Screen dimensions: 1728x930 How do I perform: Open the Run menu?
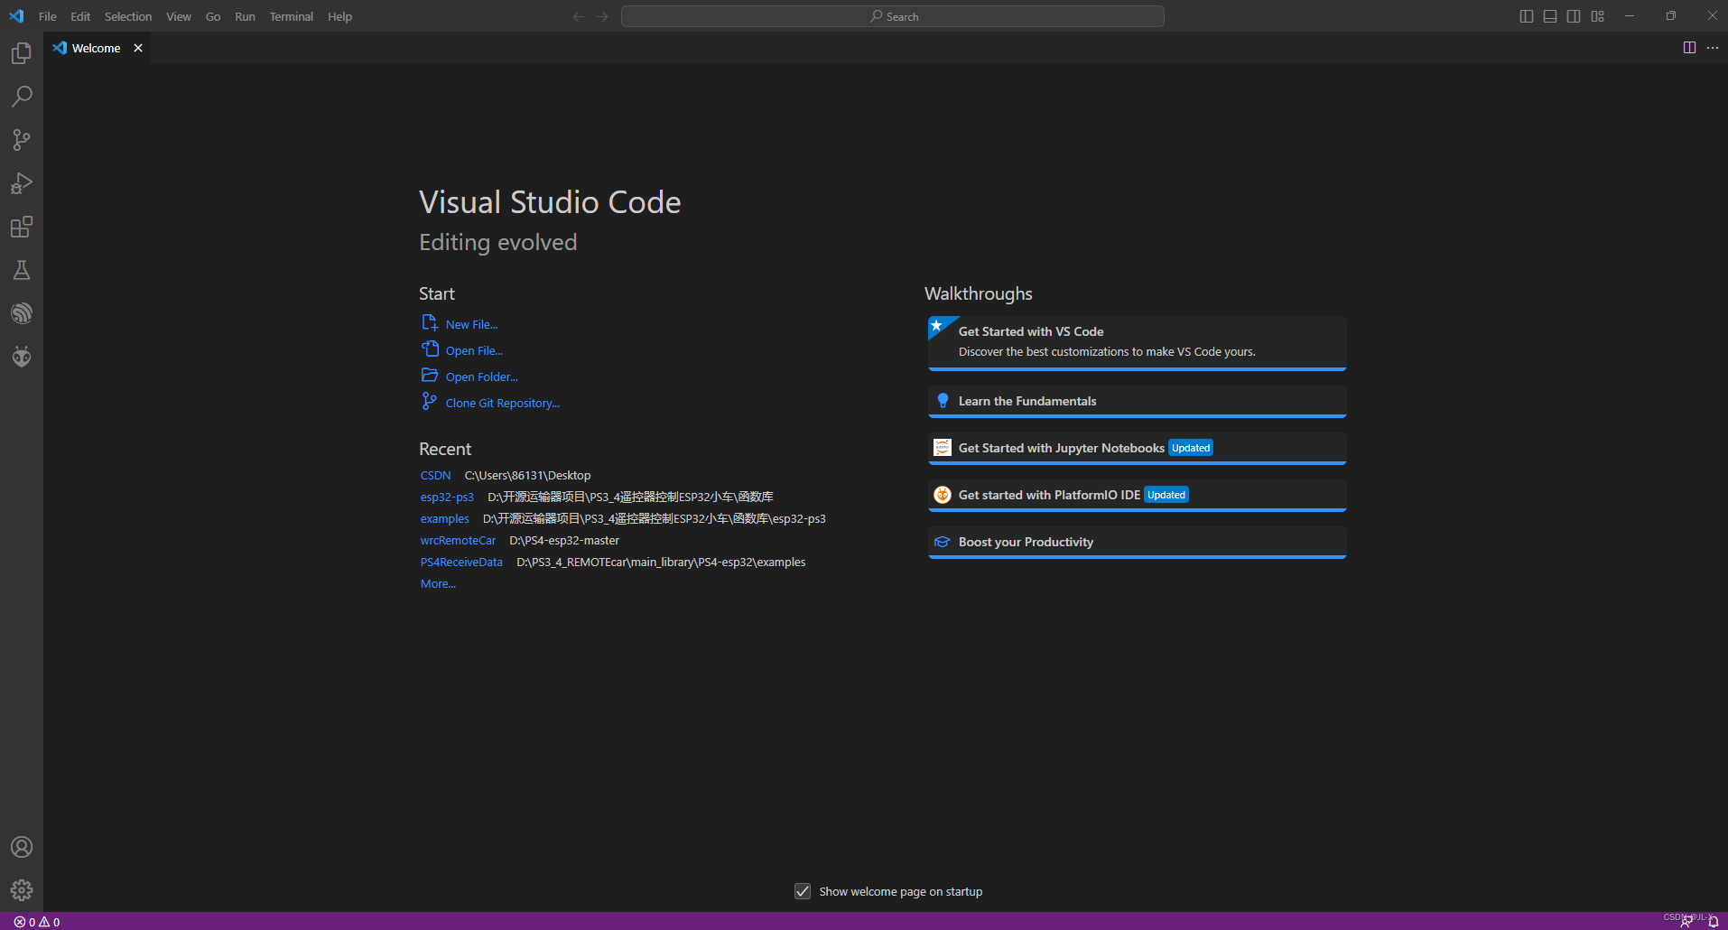245,16
